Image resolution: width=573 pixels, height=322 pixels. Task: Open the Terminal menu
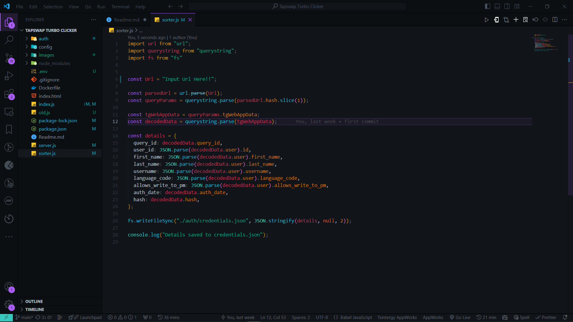[x=120, y=7]
